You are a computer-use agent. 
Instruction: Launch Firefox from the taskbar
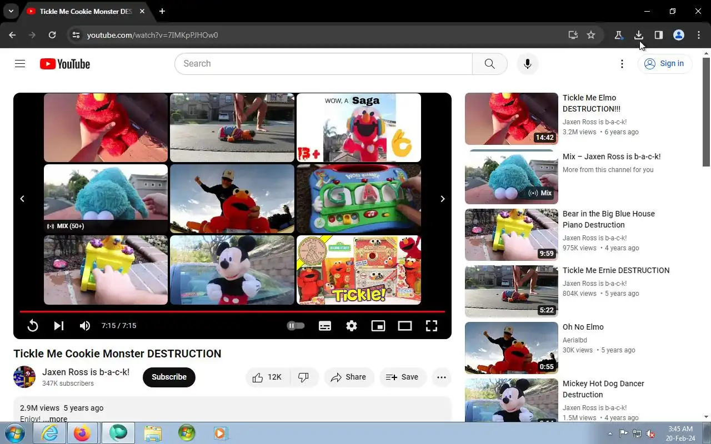[x=82, y=433]
